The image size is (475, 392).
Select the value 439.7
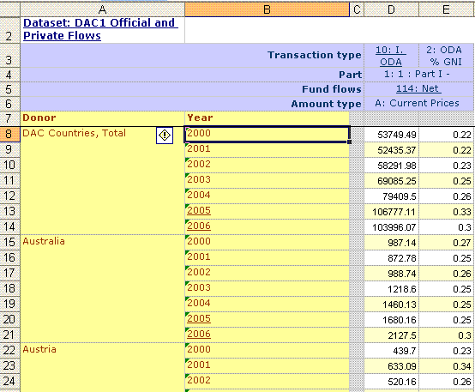[x=391, y=351]
